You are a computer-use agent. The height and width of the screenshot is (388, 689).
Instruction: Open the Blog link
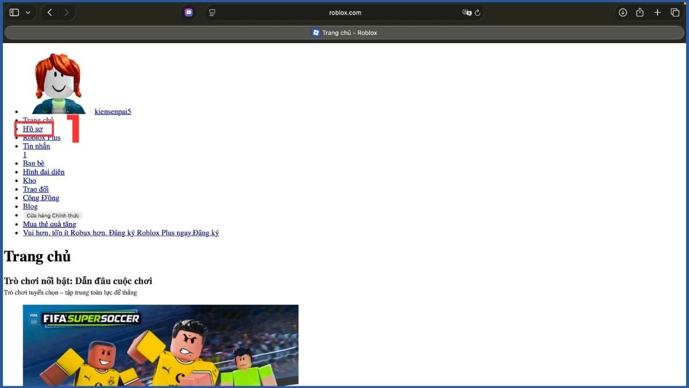tap(30, 206)
